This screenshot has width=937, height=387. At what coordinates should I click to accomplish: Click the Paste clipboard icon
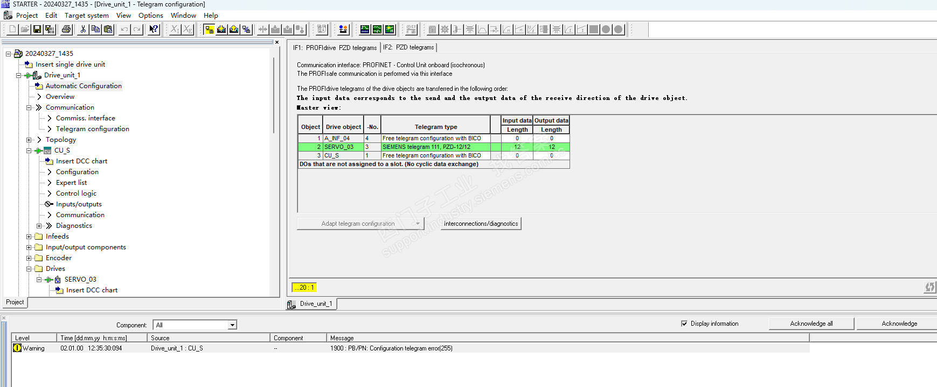[108, 29]
